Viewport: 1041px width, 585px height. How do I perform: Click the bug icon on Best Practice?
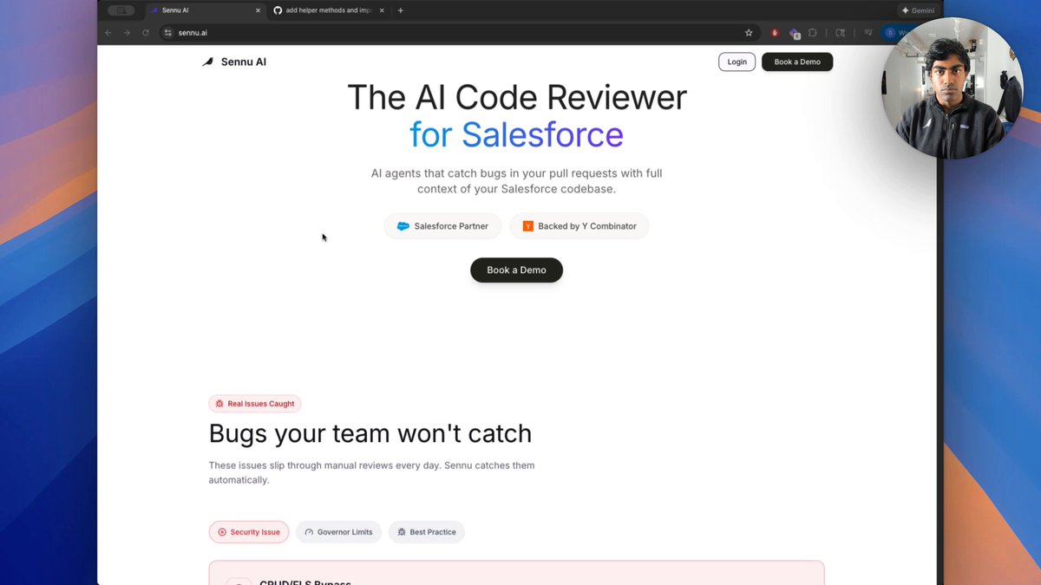pyautogui.click(x=402, y=532)
